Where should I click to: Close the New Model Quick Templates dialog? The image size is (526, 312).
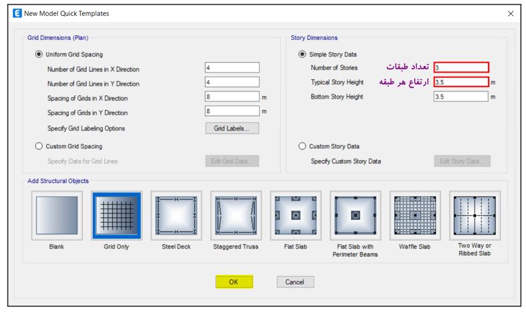coord(511,13)
